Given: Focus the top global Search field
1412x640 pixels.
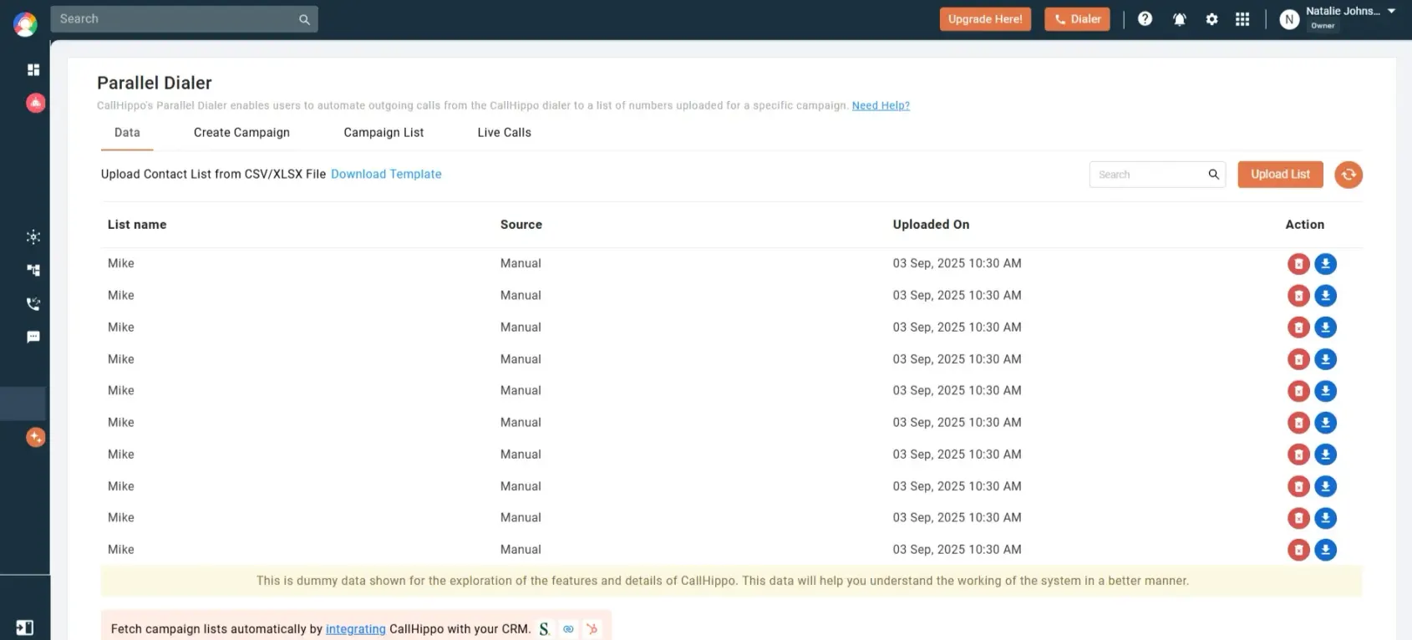Looking at the screenshot, I should pos(184,19).
